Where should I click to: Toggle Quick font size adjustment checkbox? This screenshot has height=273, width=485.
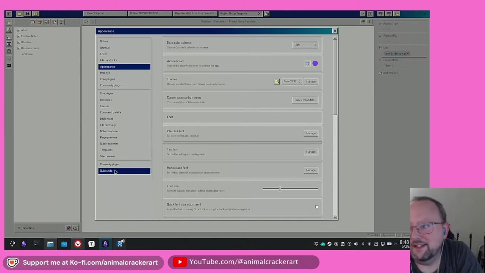coord(317,207)
